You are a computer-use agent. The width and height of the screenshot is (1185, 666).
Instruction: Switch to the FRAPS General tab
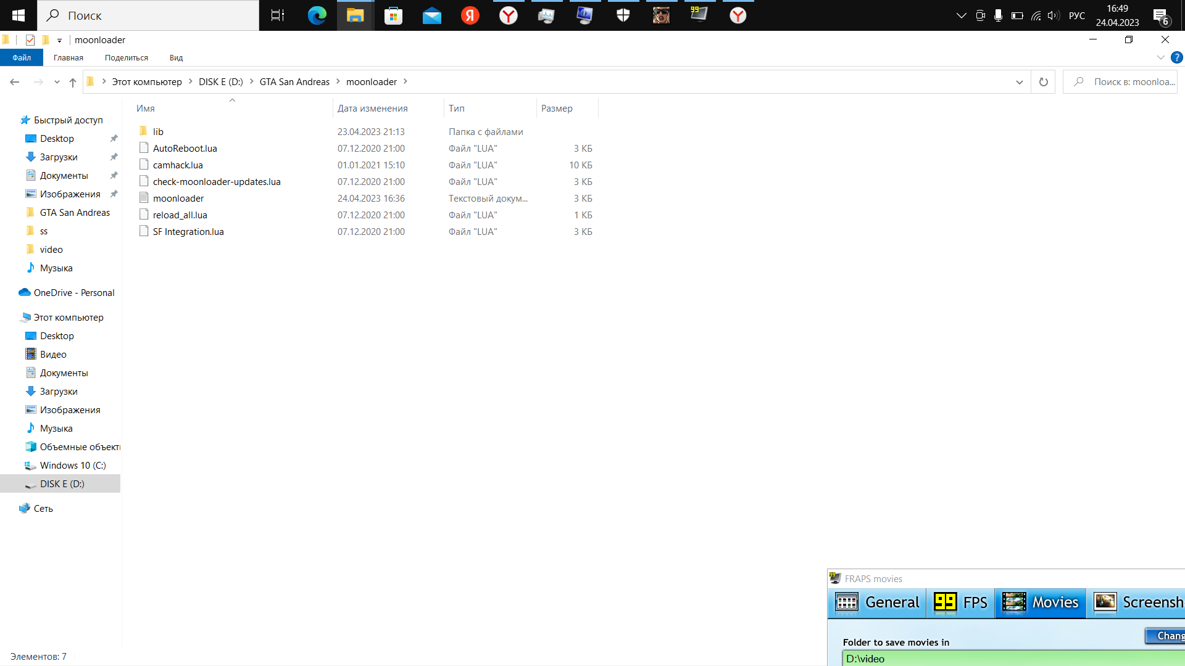pyautogui.click(x=877, y=602)
